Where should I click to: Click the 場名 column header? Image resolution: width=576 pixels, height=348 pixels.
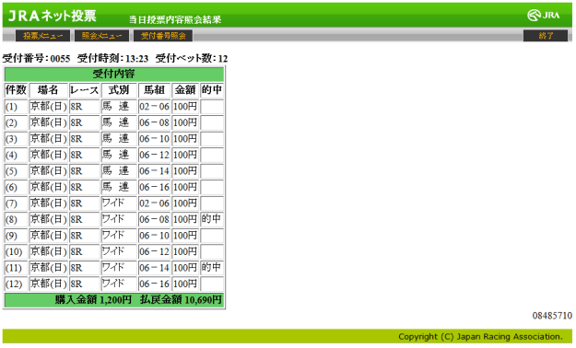point(49,90)
